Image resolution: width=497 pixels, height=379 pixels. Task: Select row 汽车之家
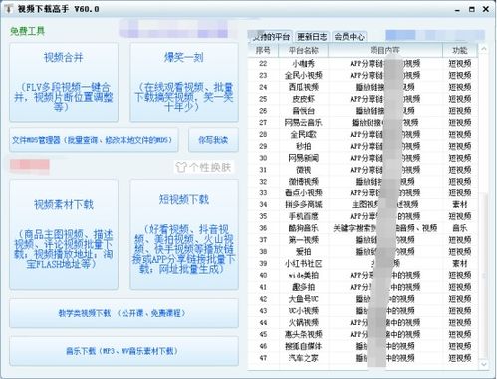click(x=363, y=358)
